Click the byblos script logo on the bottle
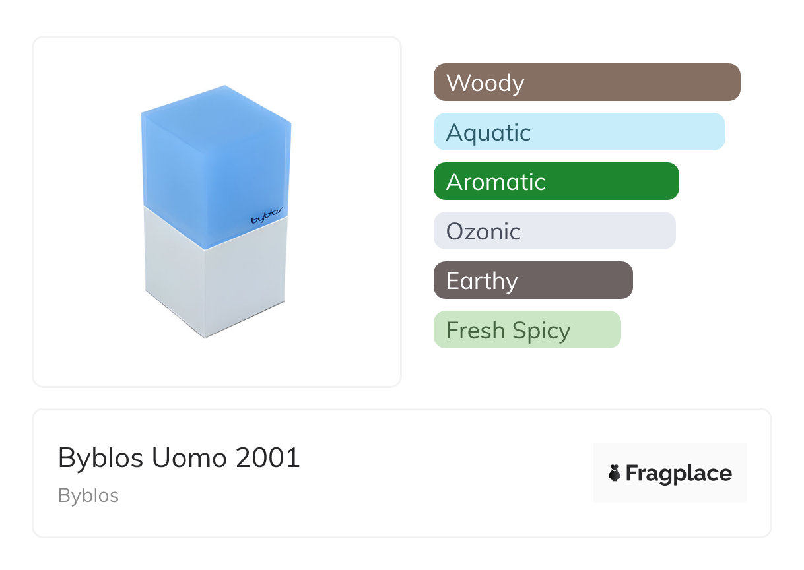This screenshot has height=570, width=804. [x=267, y=216]
